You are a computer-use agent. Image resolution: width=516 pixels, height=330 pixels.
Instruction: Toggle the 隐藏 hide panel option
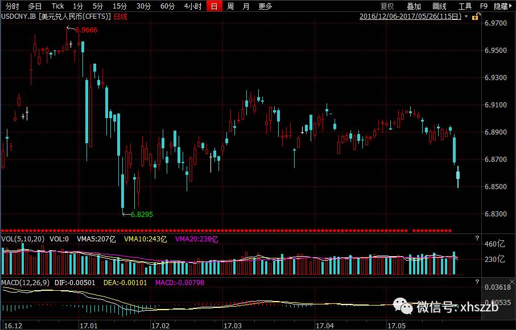pos(501,6)
